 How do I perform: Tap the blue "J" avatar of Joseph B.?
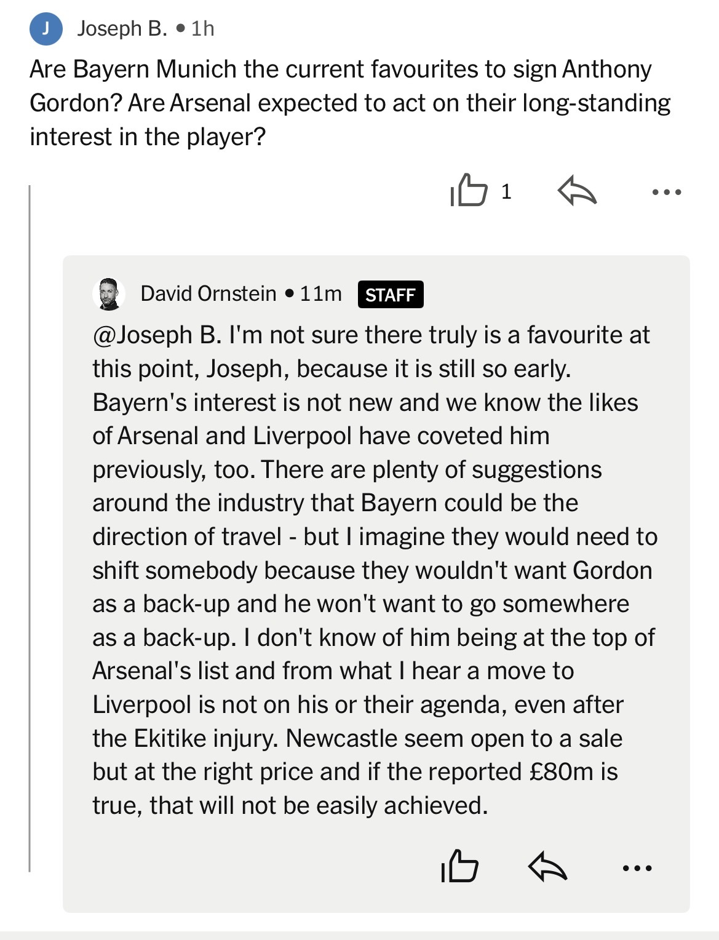[x=46, y=29]
